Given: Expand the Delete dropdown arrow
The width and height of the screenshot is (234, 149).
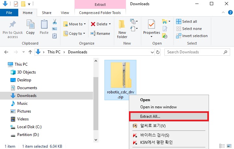Looking at the screenshot, I should pyautogui.click(x=110, y=24).
